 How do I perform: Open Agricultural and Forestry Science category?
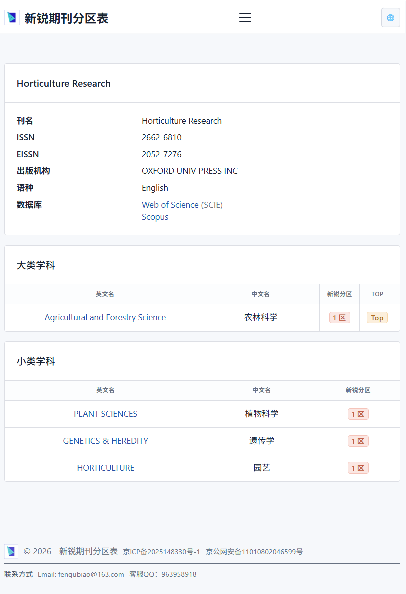(x=105, y=317)
